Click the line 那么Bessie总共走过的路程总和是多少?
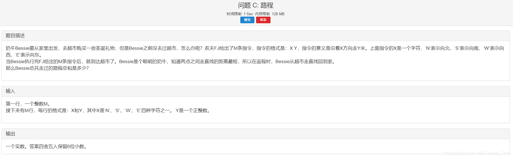The width and height of the screenshot is (513, 158). point(47,68)
